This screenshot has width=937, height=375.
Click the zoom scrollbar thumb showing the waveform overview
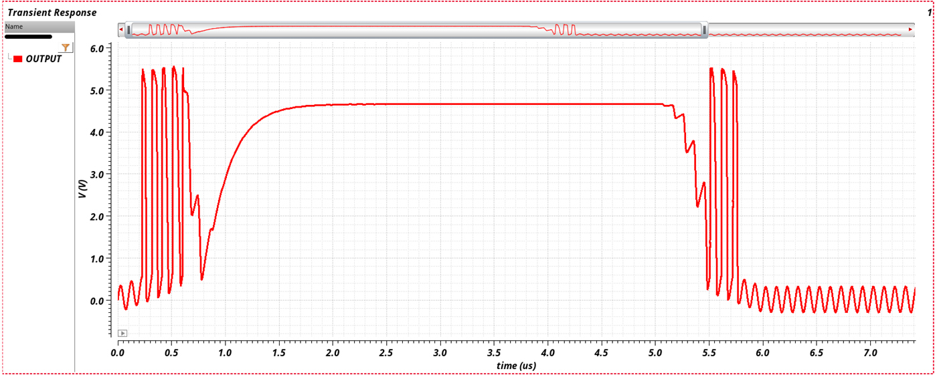417,29
